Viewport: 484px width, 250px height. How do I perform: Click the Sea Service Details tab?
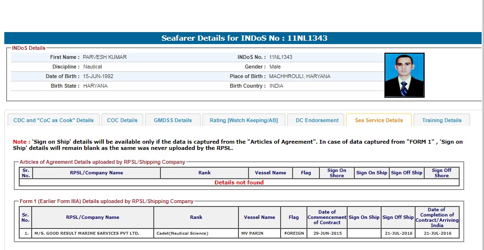(379, 120)
